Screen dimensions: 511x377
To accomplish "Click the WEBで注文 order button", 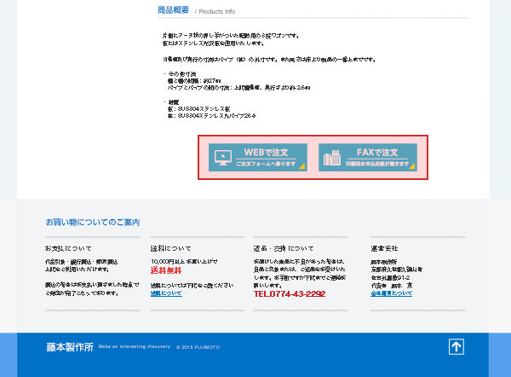I will (x=258, y=157).
